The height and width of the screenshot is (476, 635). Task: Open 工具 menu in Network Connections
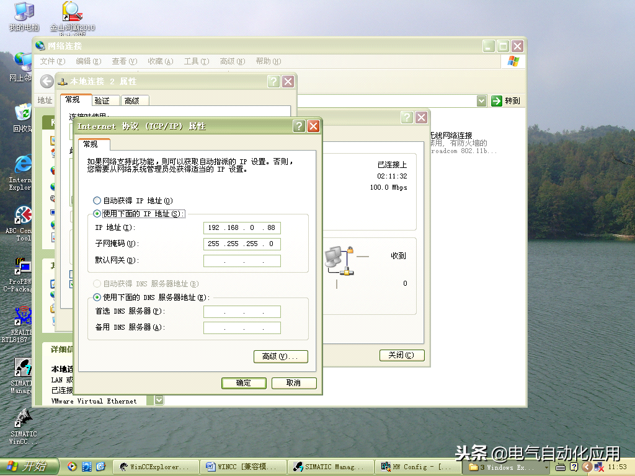[197, 61]
